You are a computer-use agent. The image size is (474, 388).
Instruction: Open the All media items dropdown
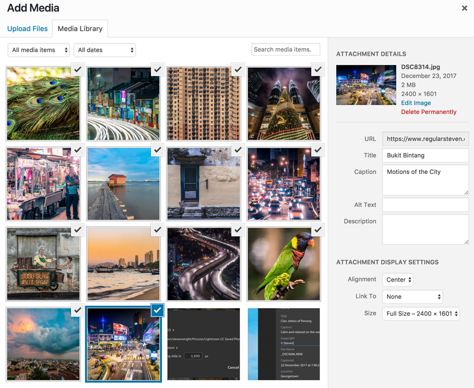(39, 50)
